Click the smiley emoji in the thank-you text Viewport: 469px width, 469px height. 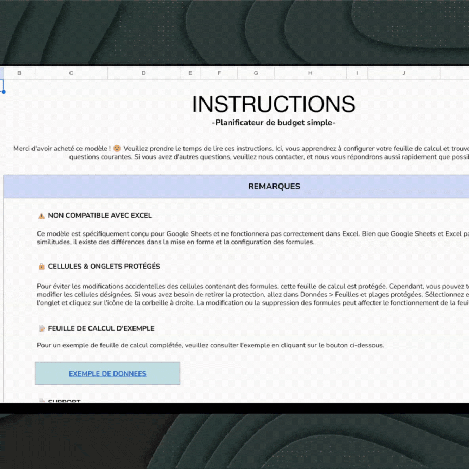coord(117,148)
